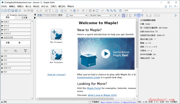The height and width of the screenshot is (104, 180).
Task: Expand the 单位 palette
Action: pyautogui.click(x=16, y=60)
